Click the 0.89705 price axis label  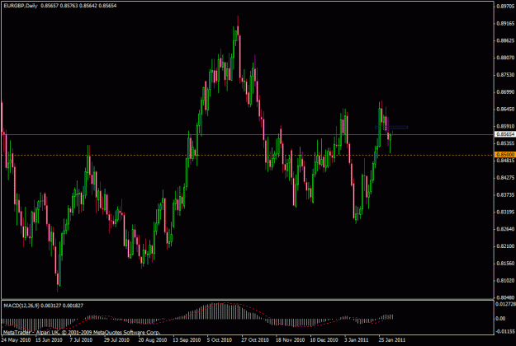pyautogui.click(x=505, y=7)
